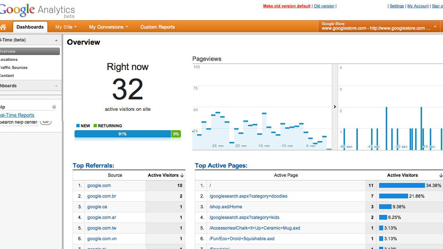443x249 pixels.
Task: Click the Home icon in orange navbar
Action: tap(3, 27)
